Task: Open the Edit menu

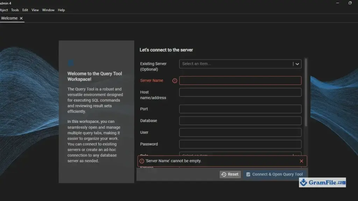Action: [x=25, y=10]
